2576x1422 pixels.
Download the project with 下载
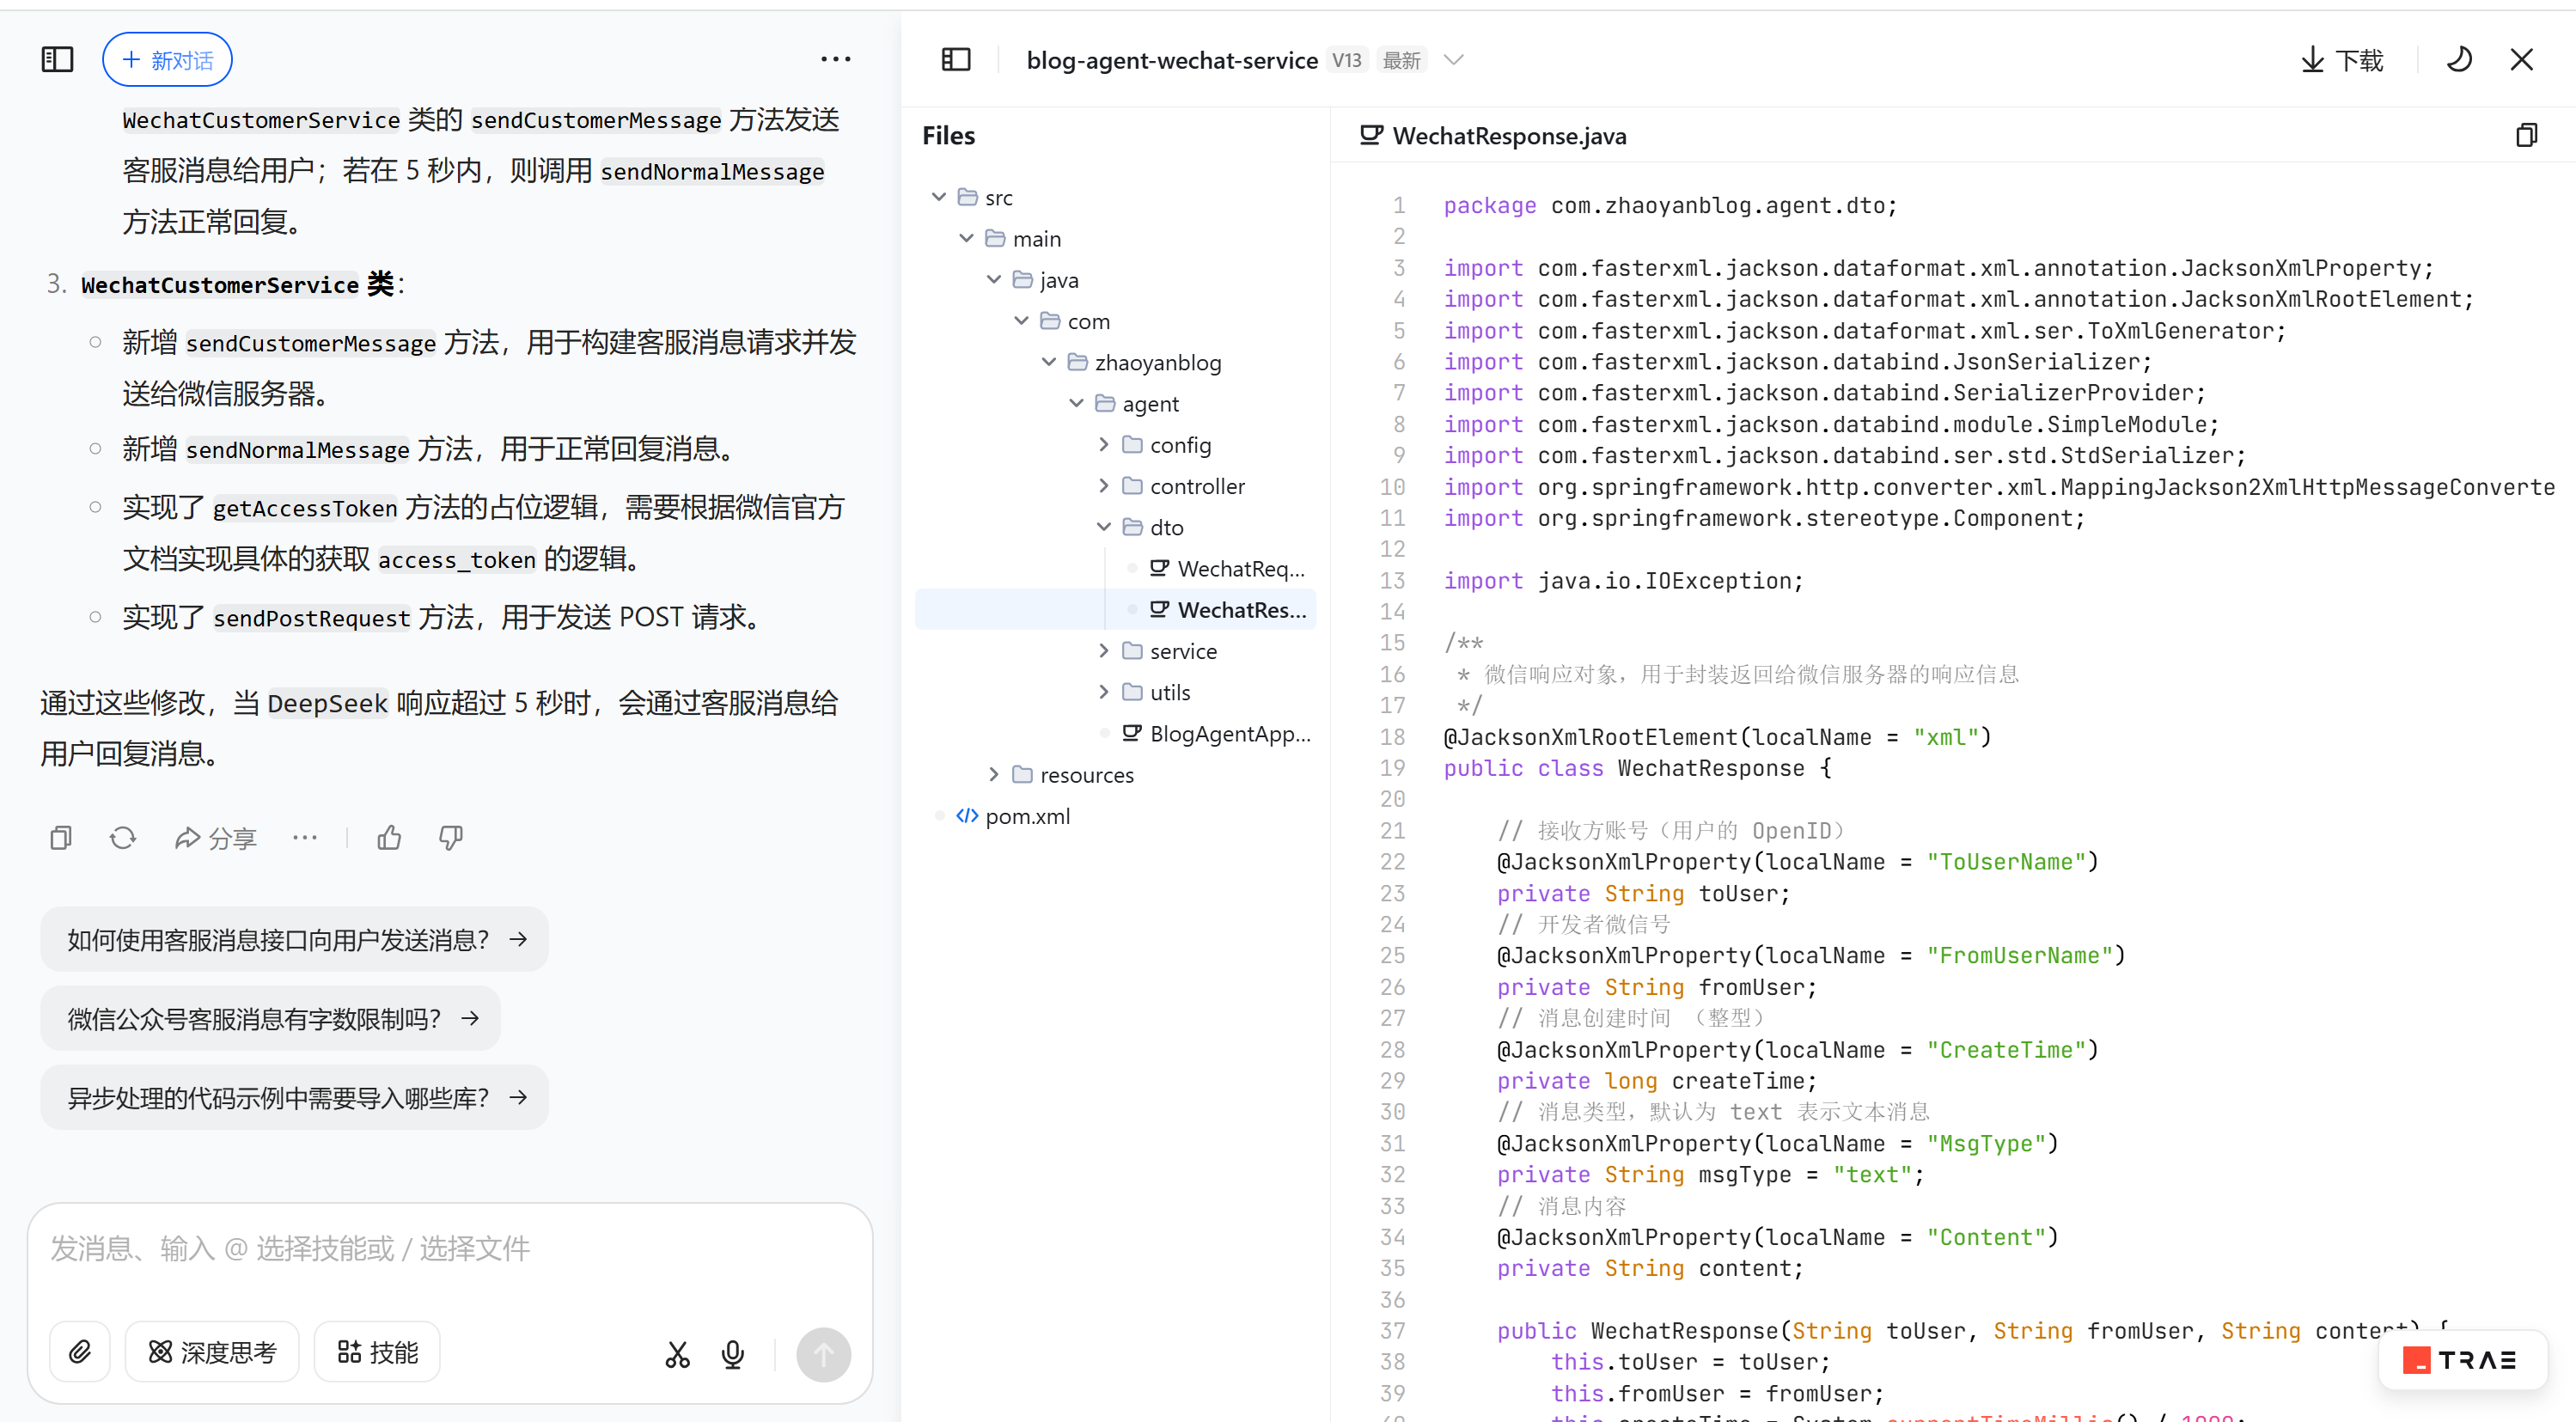click(x=2342, y=60)
